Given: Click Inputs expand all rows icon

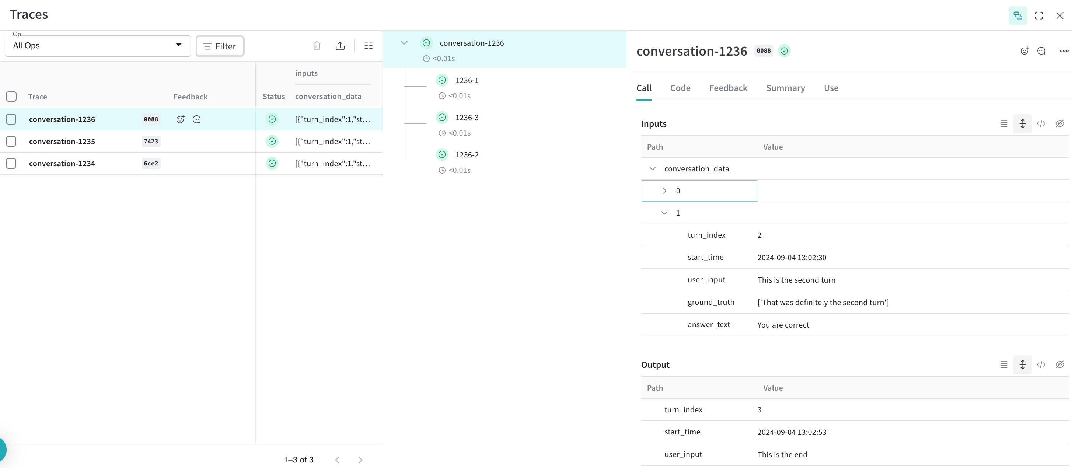Looking at the screenshot, I should pos(1022,123).
